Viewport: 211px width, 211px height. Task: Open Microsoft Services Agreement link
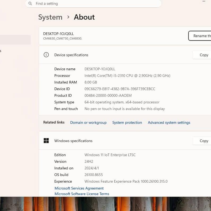tap(79, 188)
